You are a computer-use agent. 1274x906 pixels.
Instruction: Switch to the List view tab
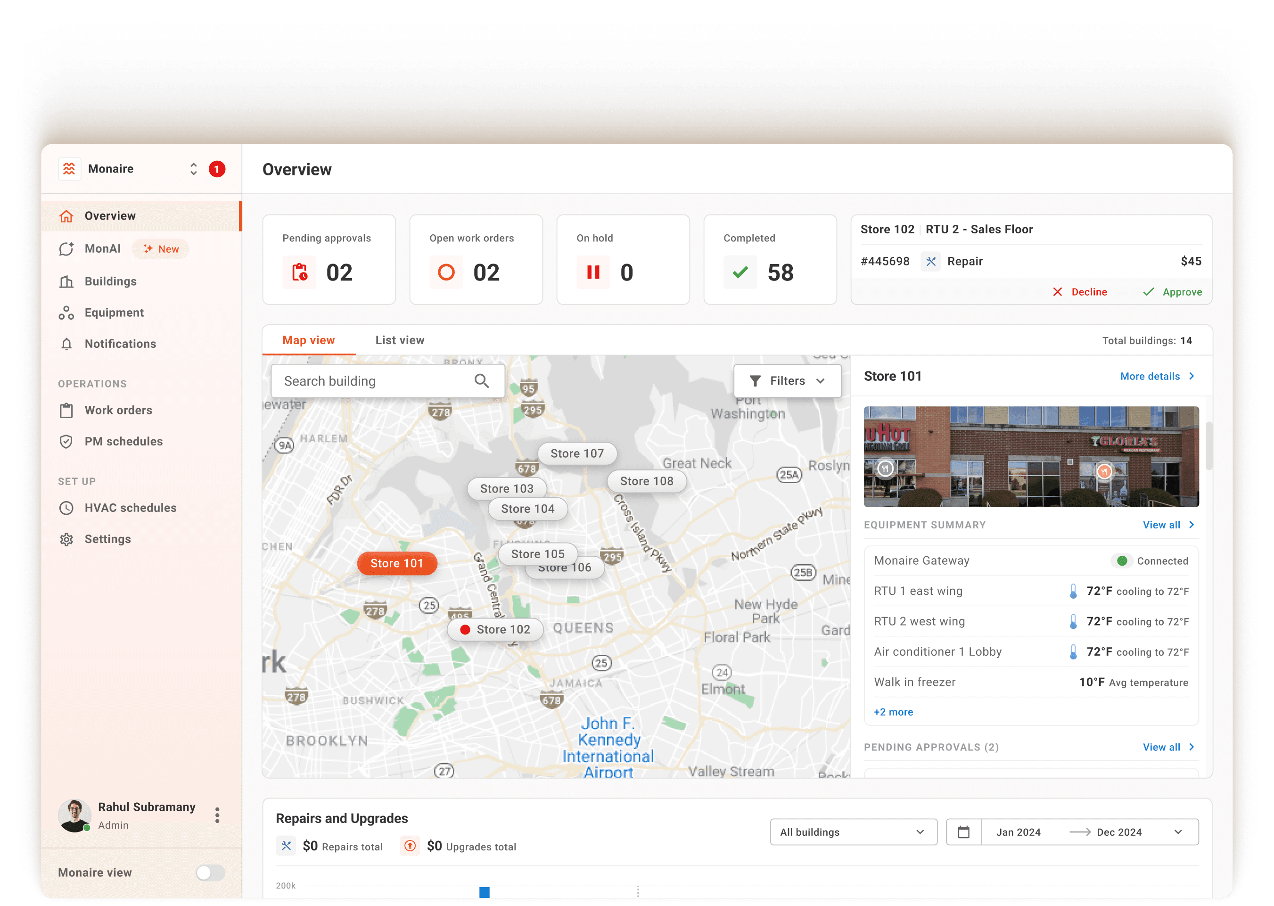coord(399,340)
